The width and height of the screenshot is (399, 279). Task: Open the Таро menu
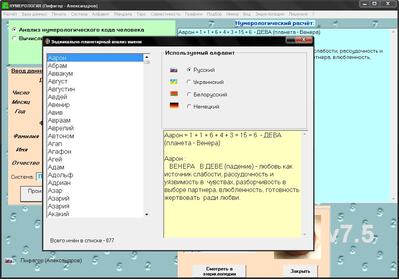tap(141, 14)
